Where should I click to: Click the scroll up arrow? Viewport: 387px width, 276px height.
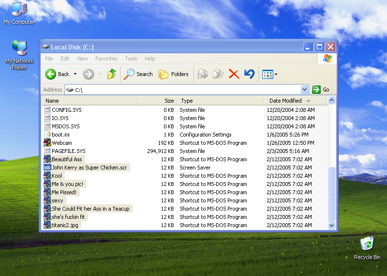(x=331, y=100)
